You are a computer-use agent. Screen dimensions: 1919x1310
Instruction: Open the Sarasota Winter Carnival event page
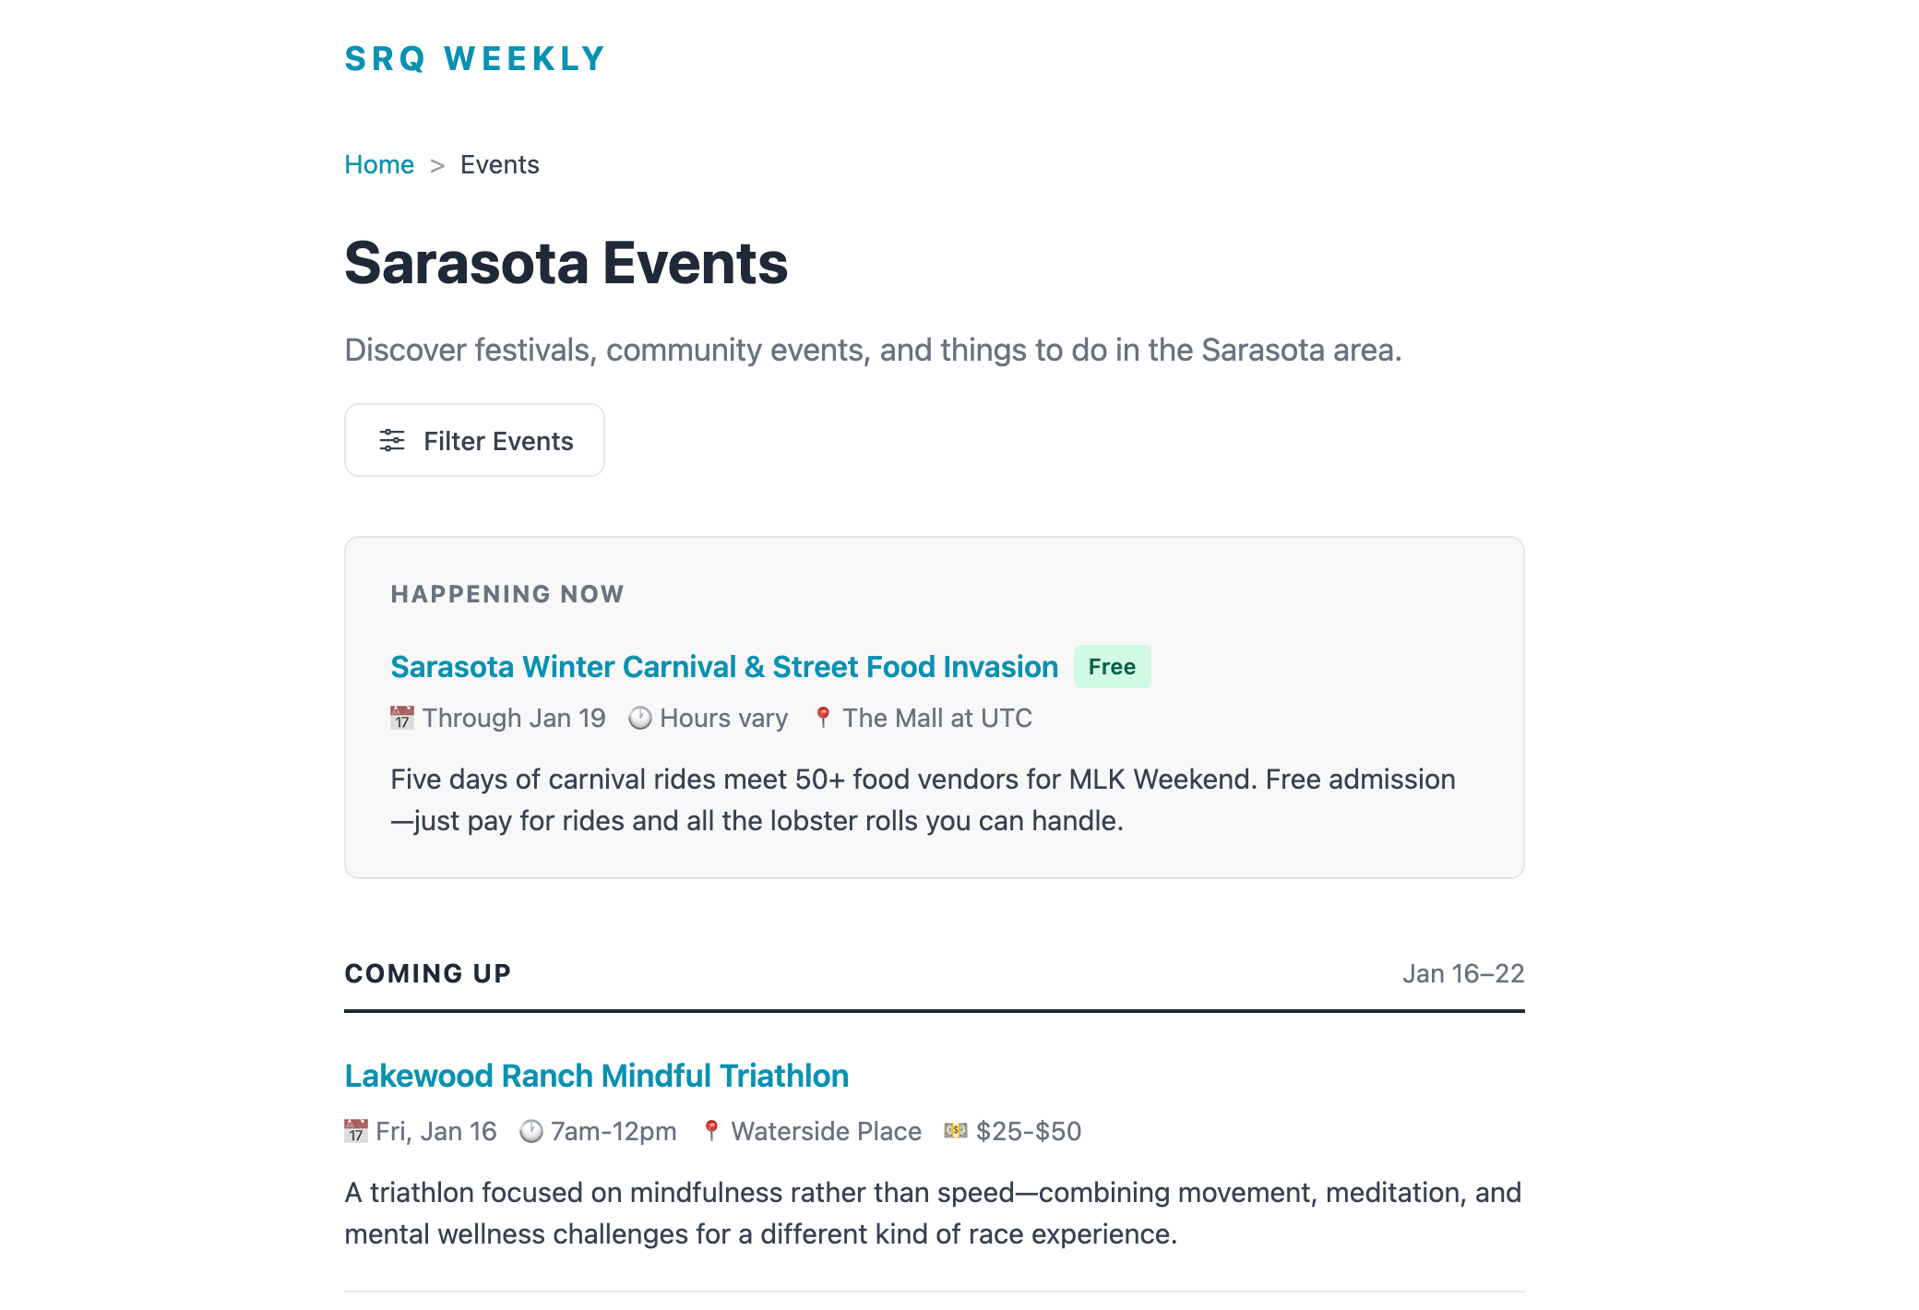(724, 666)
